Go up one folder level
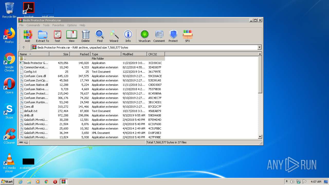Image resolution: width=329 pixels, height=185 pixels. [24, 47]
